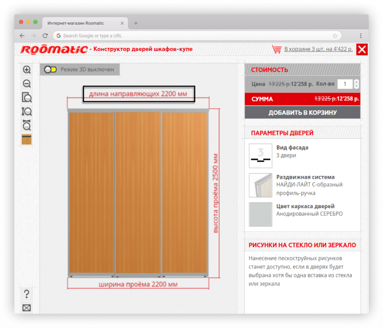The image size is (383, 328).
Task: Open the cart link showing 3 шт.
Action: pos(318,49)
